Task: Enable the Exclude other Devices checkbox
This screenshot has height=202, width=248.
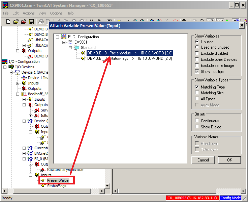Action: pos(197,59)
